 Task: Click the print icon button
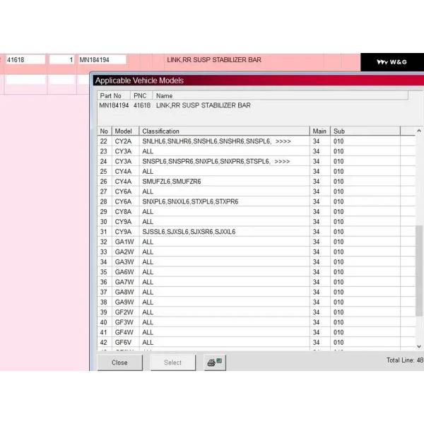coord(214,363)
